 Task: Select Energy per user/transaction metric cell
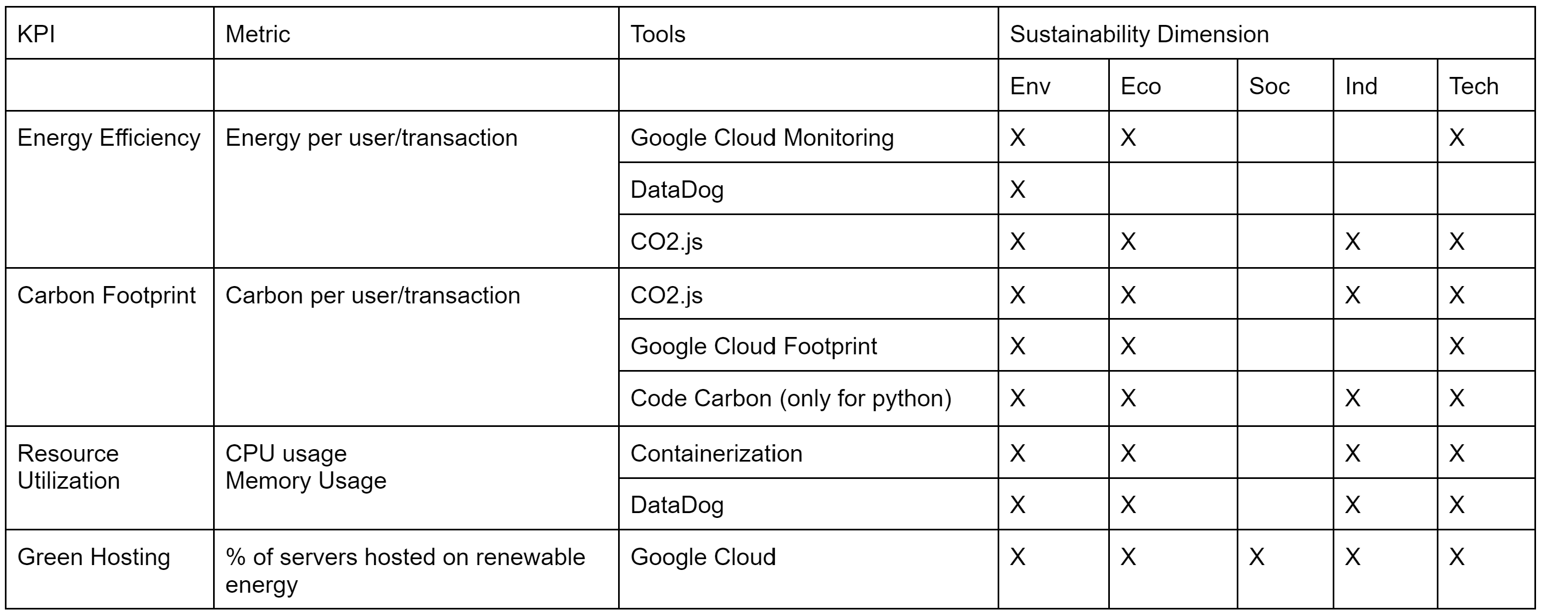(416, 189)
